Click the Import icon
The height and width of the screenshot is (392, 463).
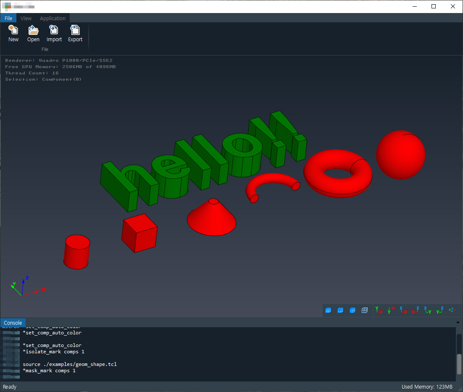(54, 30)
